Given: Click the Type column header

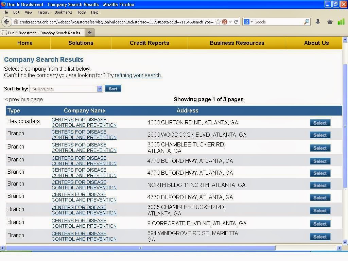Looking at the screenshot, I should tap(14, 110).
